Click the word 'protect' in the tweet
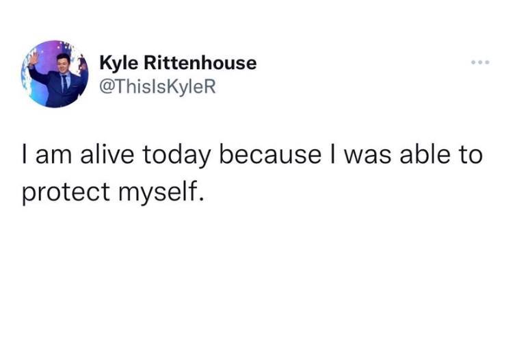 tap(66, 192)
